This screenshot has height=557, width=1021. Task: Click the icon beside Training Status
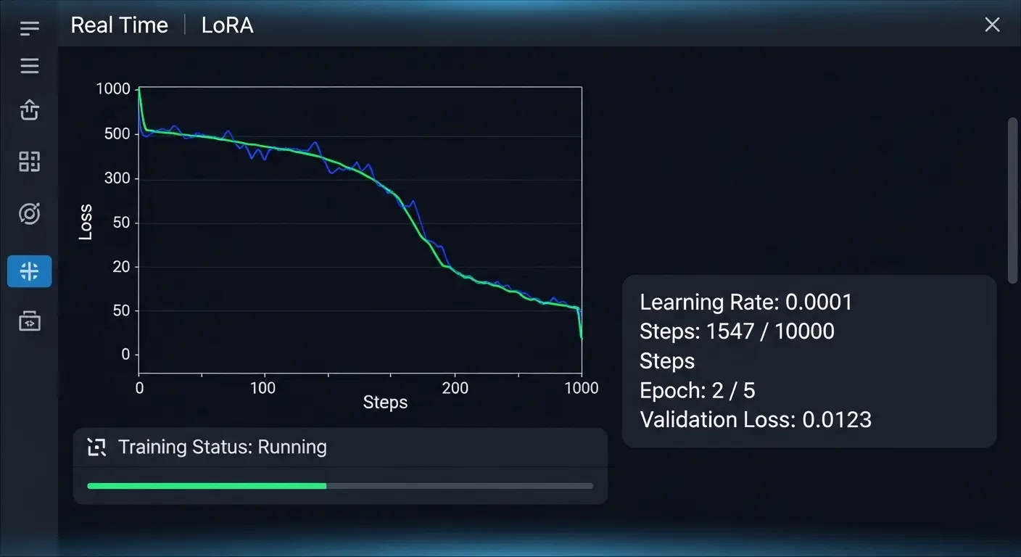[x=96, y=447]
